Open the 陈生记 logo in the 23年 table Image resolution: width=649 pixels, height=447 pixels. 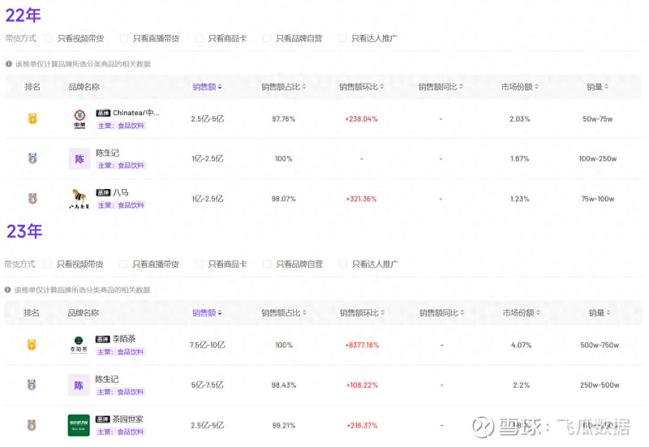pos(79,385)
